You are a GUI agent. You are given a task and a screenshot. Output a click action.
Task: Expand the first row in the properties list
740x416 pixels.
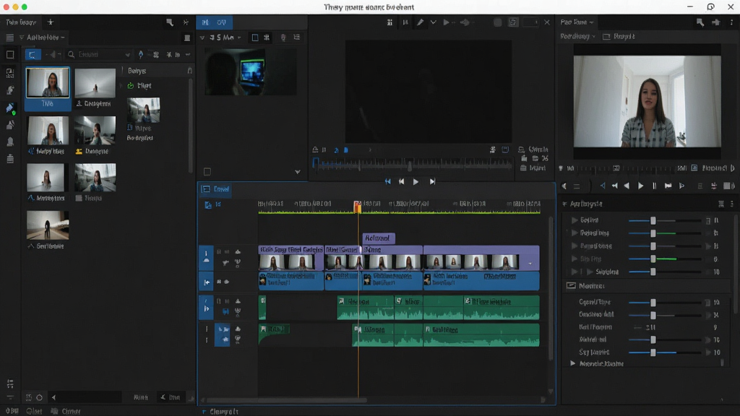pyautogui.click(x=575, y=220)
